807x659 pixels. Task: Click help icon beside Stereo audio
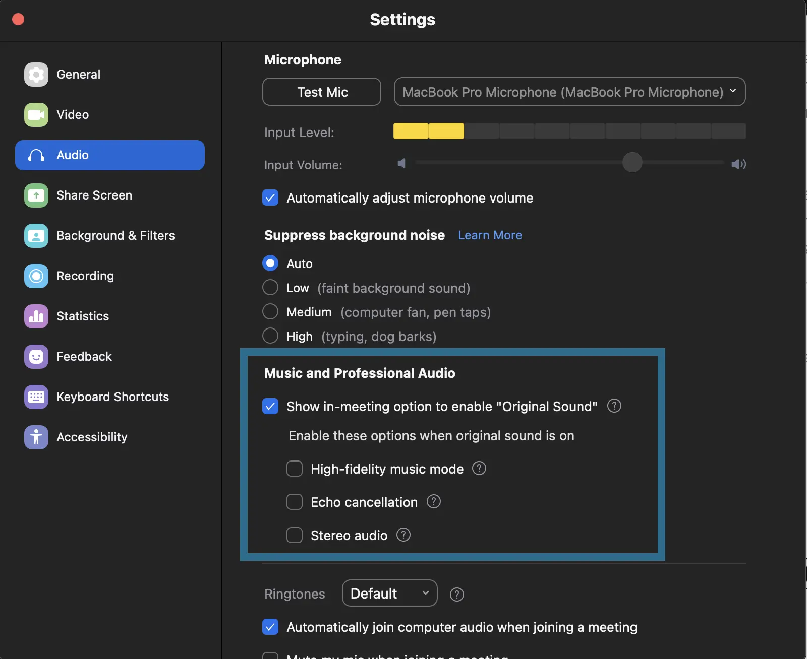click(x=403, y=535)
